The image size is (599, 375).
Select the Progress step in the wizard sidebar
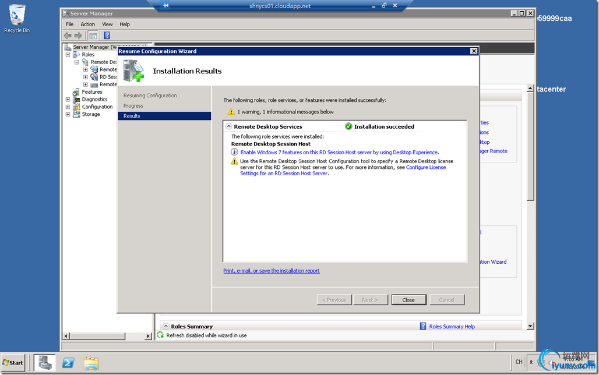(x=133, y=106)
